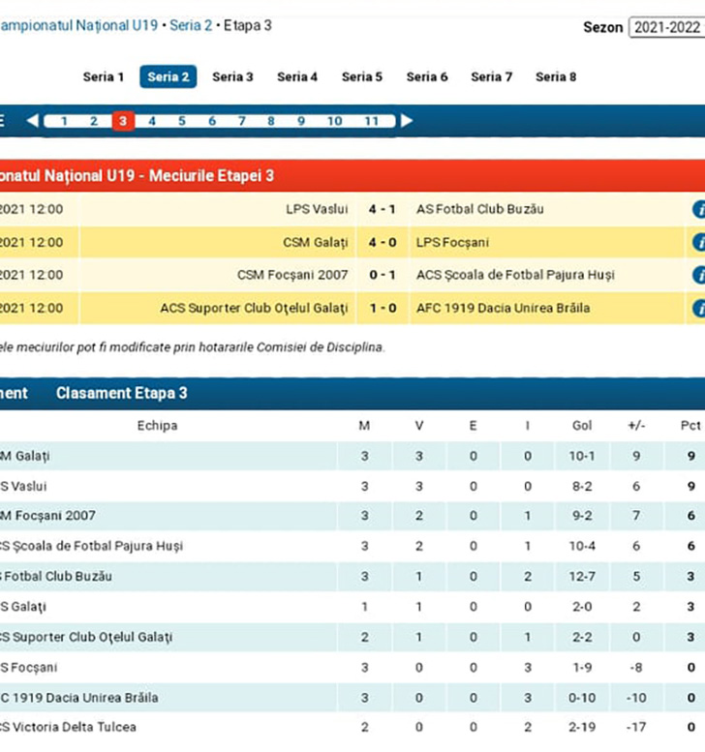Select round 6 in the round selector
705x752 pixels.
[212, 121]
